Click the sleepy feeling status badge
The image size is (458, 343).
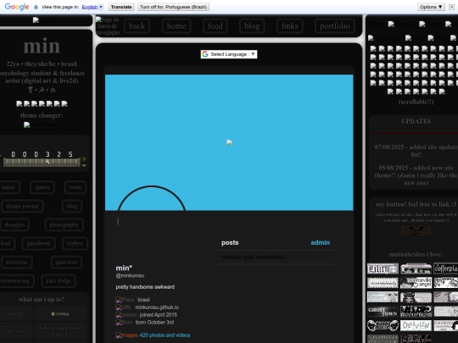pyautogui.click(x=60, y=314)
